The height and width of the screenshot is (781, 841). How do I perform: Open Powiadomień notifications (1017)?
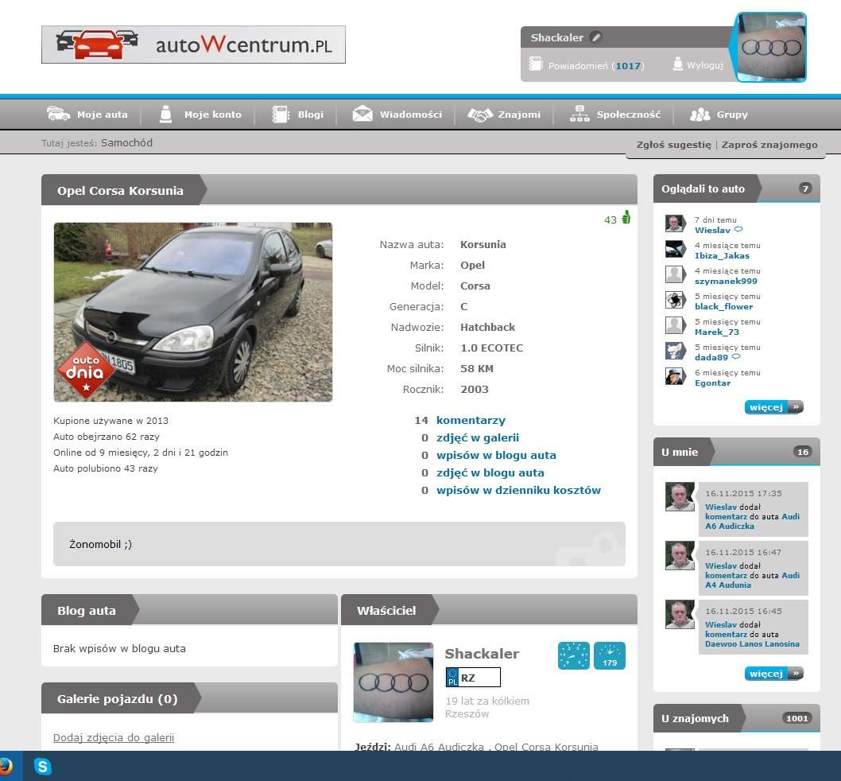coord(596,65)
